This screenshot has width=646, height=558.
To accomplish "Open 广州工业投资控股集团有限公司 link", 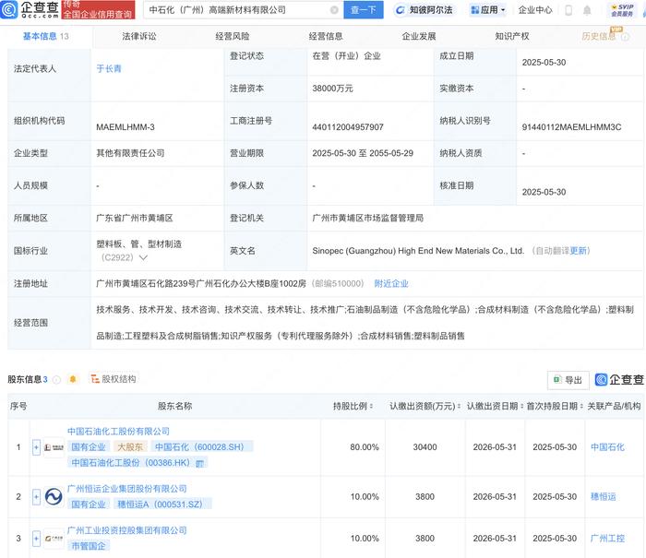I will click(127, 530).
